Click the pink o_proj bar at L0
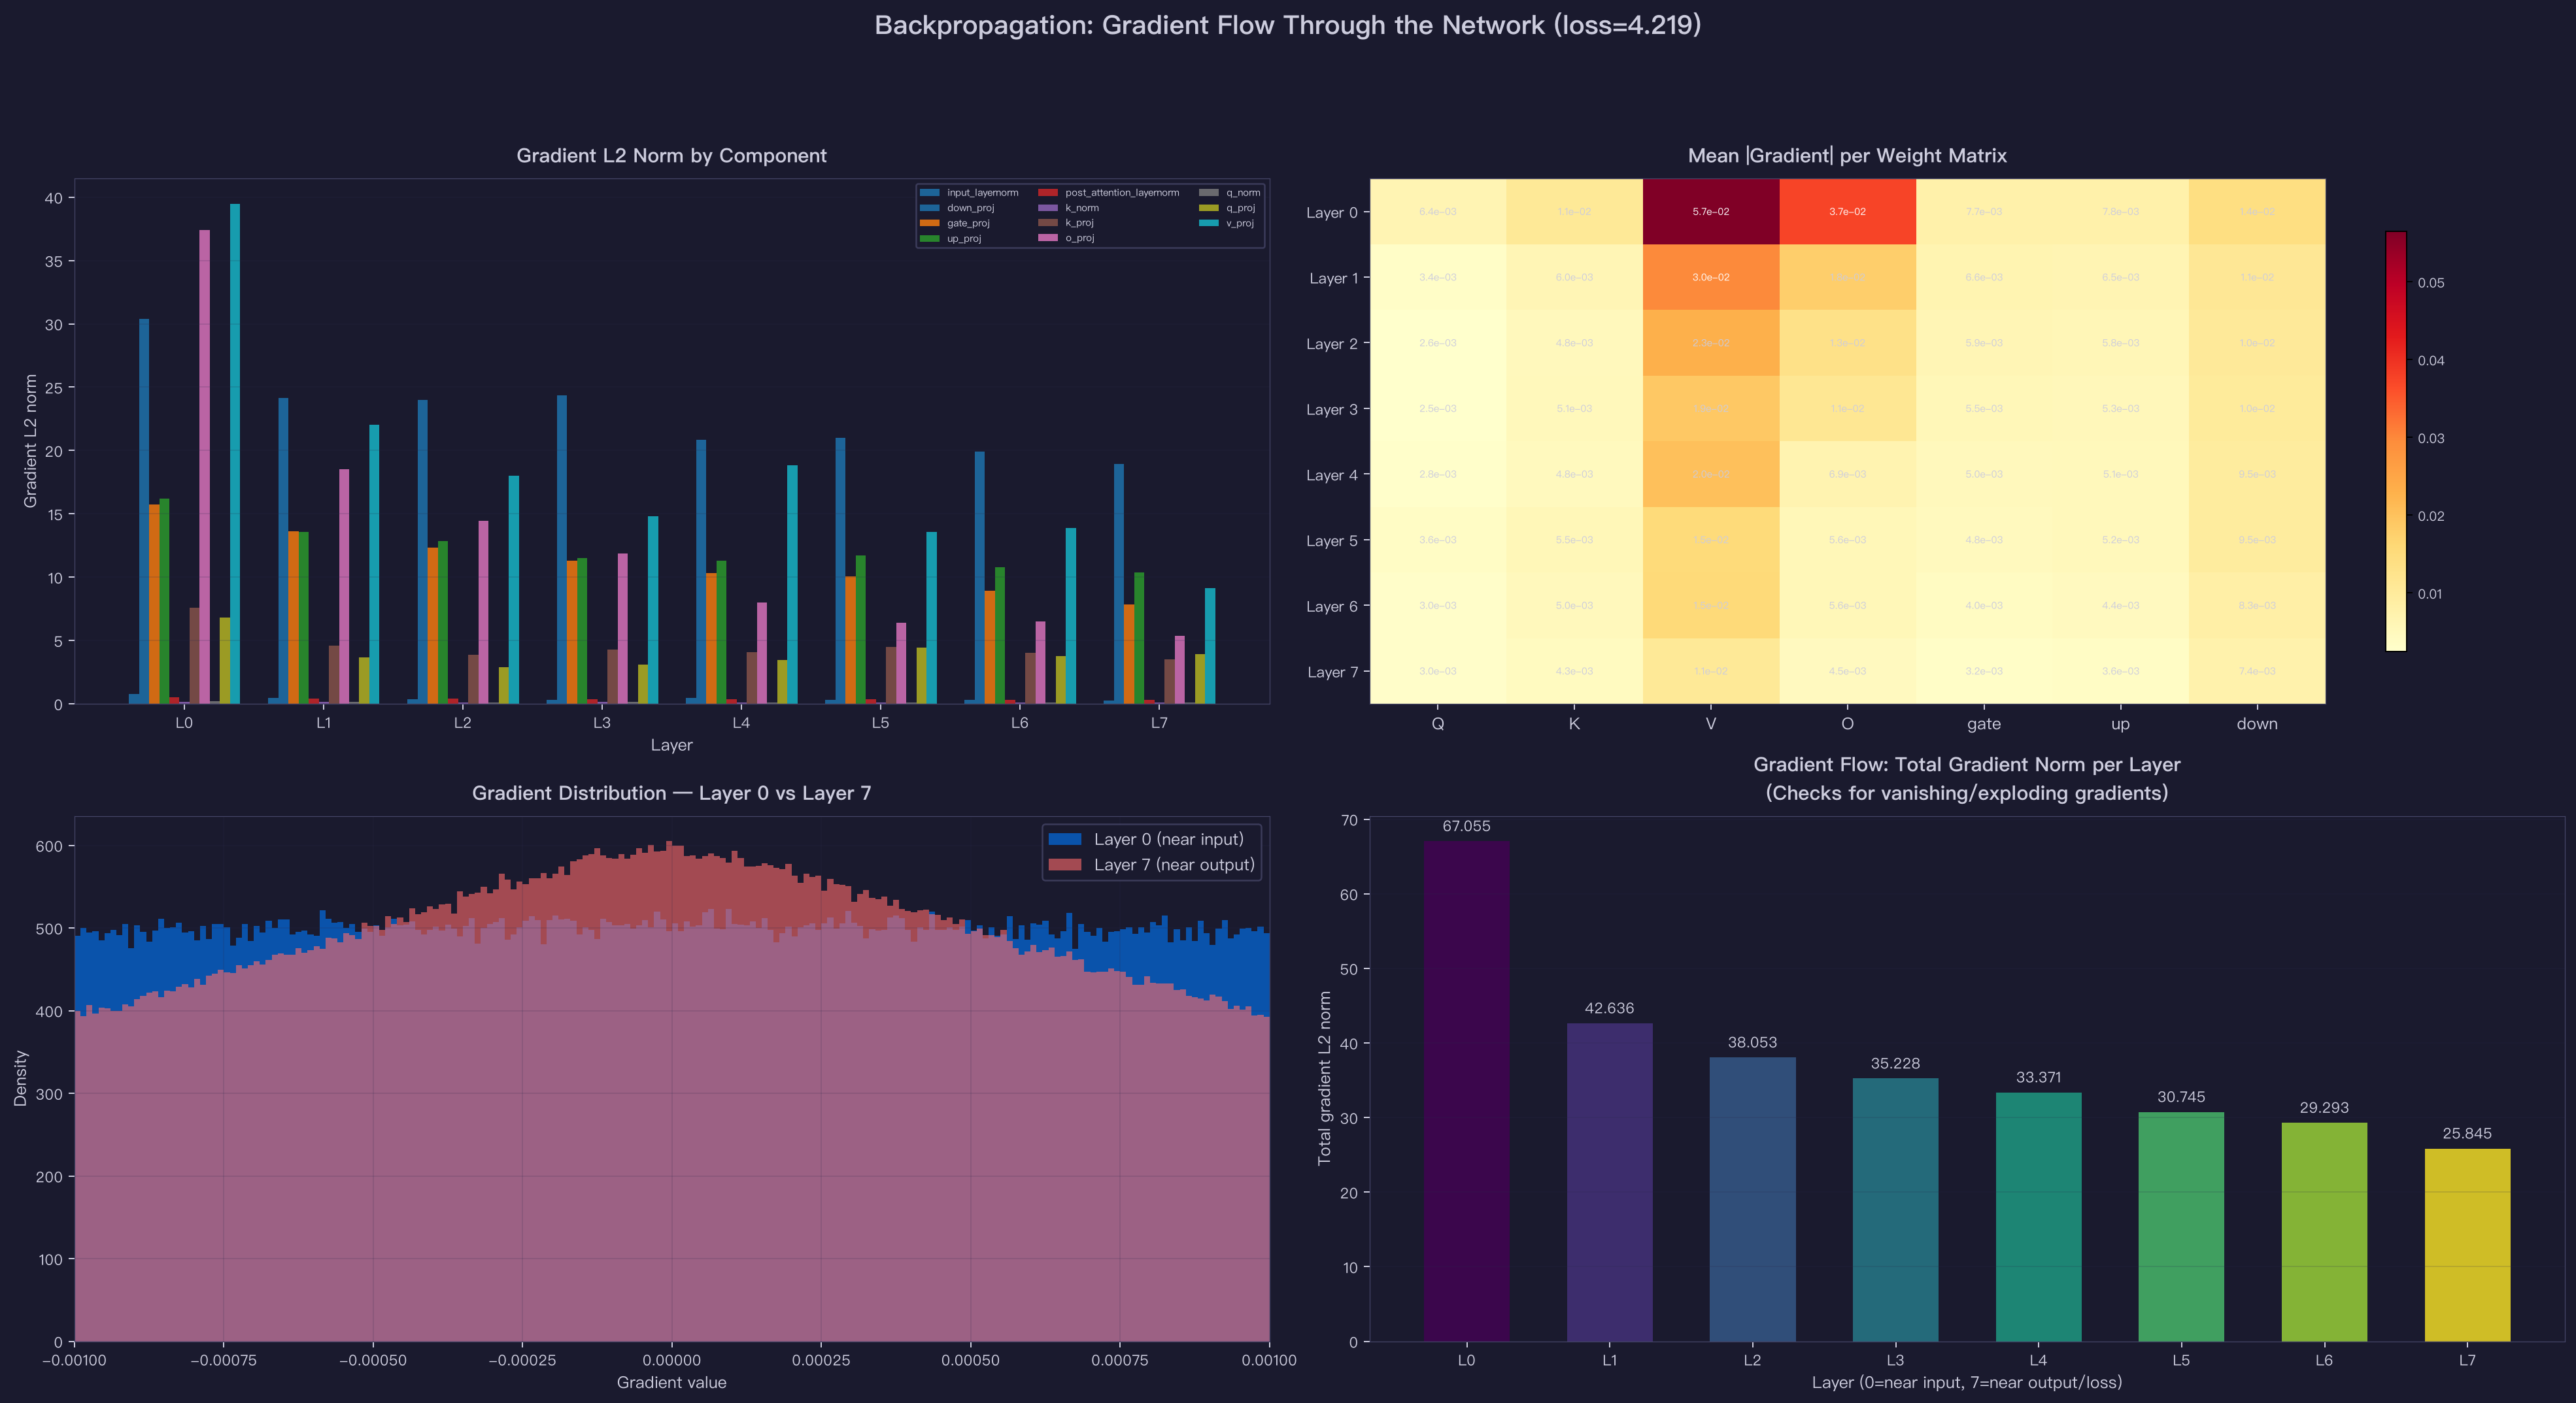 204,468
